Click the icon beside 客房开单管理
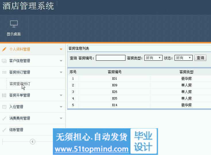The height and width of the screenshot is (155, 211). tap(4, 95)
